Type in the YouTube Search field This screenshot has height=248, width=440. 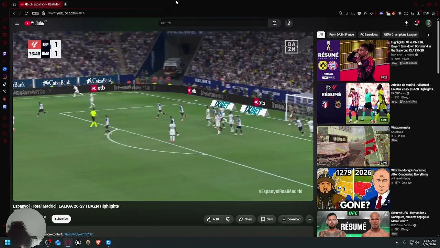pyautogui.click(x=213, y=23)
